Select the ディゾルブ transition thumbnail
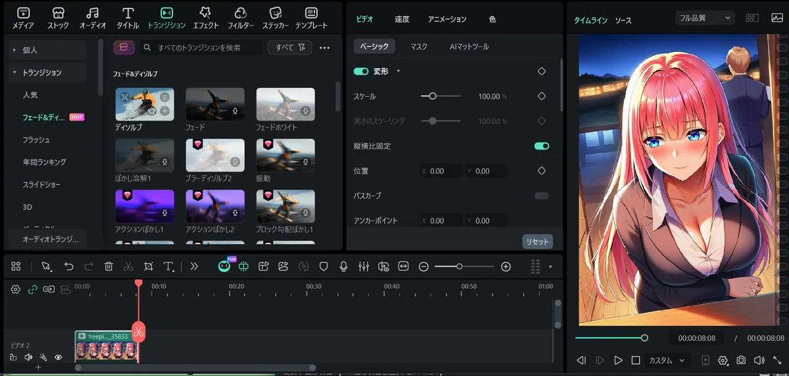The height and width of the screenshot is (376, 789). [145, 104]
